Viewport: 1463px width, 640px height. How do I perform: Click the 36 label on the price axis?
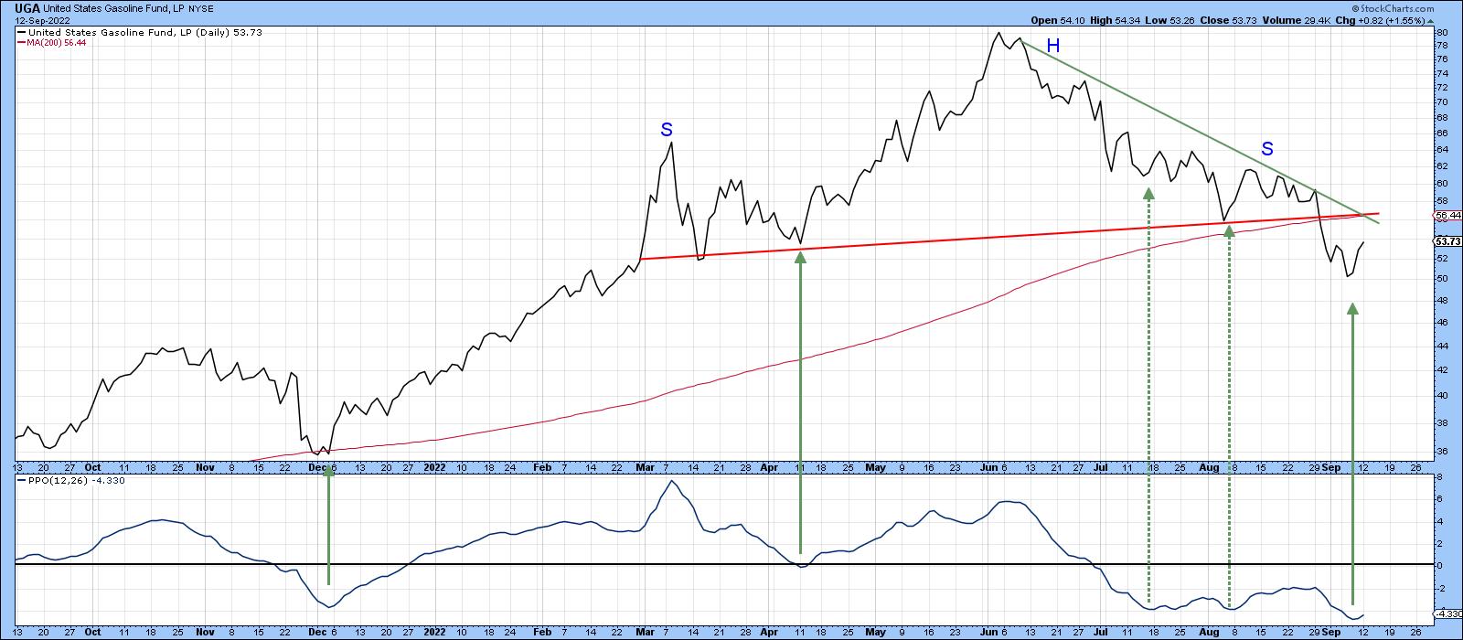click(x=1441, y=452)
